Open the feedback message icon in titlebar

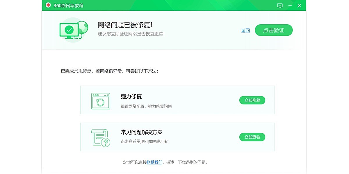[280, 5]
